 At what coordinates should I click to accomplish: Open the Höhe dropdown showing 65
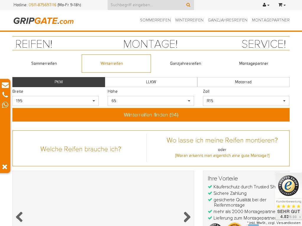click(x=151, y=101)
